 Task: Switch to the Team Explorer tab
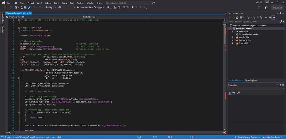pyautogui.click(x=251, y=81)
